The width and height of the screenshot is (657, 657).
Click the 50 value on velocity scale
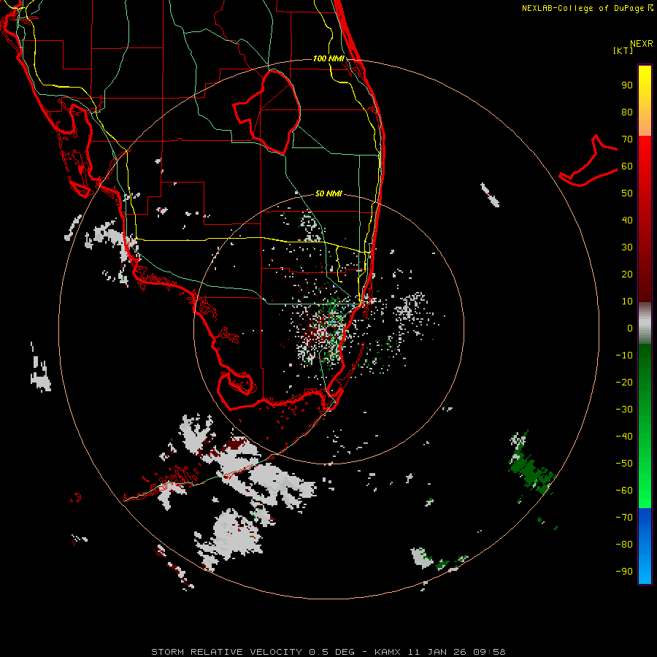point(627,193)
